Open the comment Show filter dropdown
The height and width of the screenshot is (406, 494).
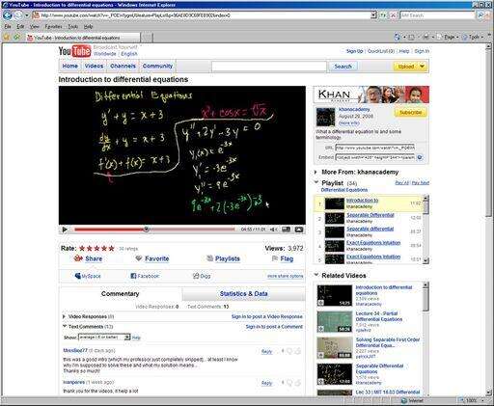point(127,338)
